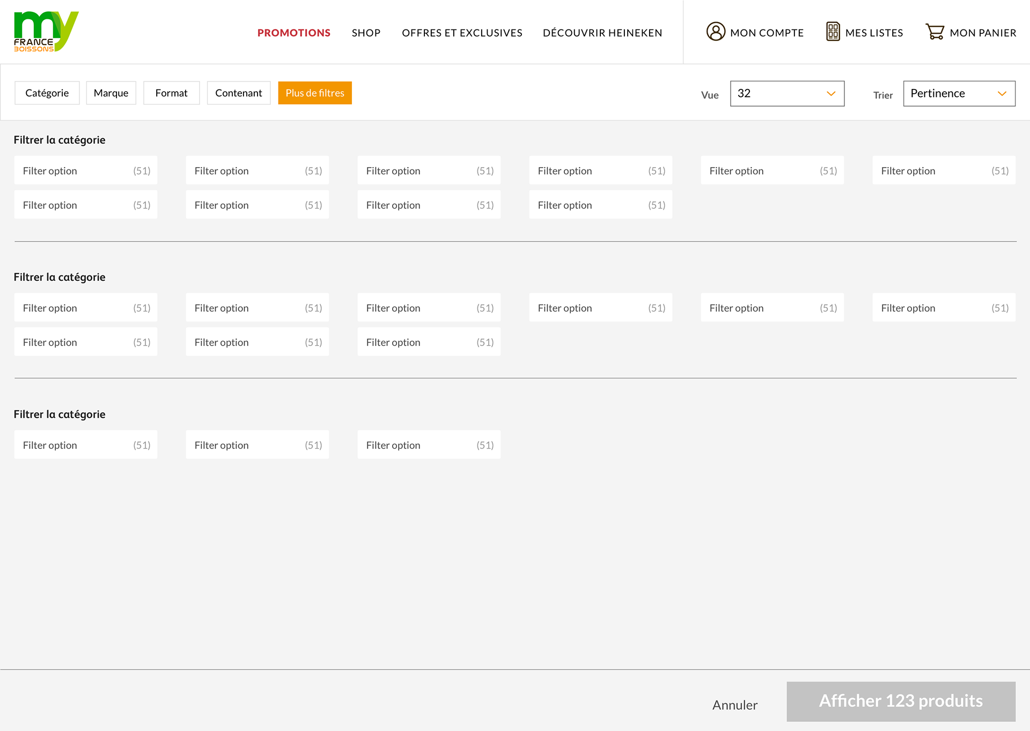This screenshot has width=1030, height=731.
Task: Open the Catégorie filter
Action: coord(47,93)
